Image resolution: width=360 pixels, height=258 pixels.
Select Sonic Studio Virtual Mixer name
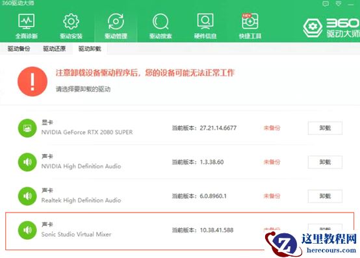76,234
